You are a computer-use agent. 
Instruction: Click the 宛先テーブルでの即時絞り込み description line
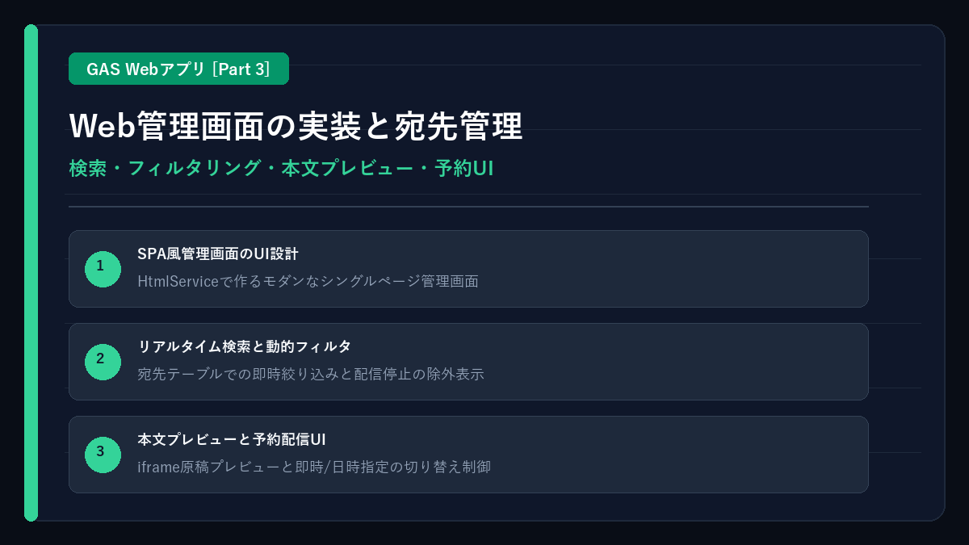(311, 374)
